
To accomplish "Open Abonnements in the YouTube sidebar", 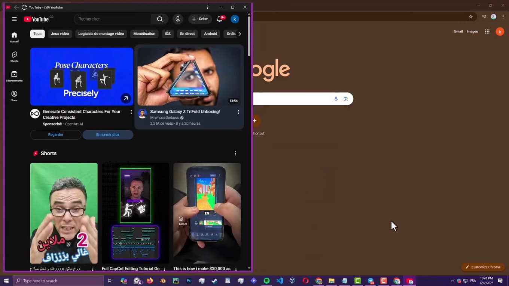I will tap(14, 77).
